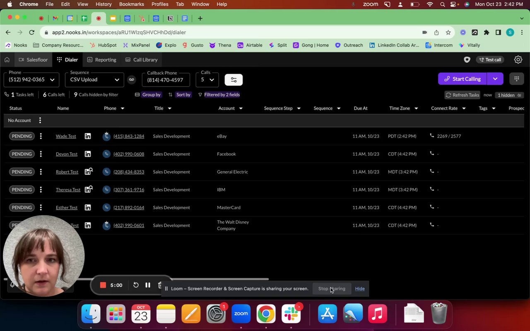Open the Sequence CSV Upload dropdown
The height and width of the screenshot is (331, 530).
pyautogui.click(x=94, y=79)
